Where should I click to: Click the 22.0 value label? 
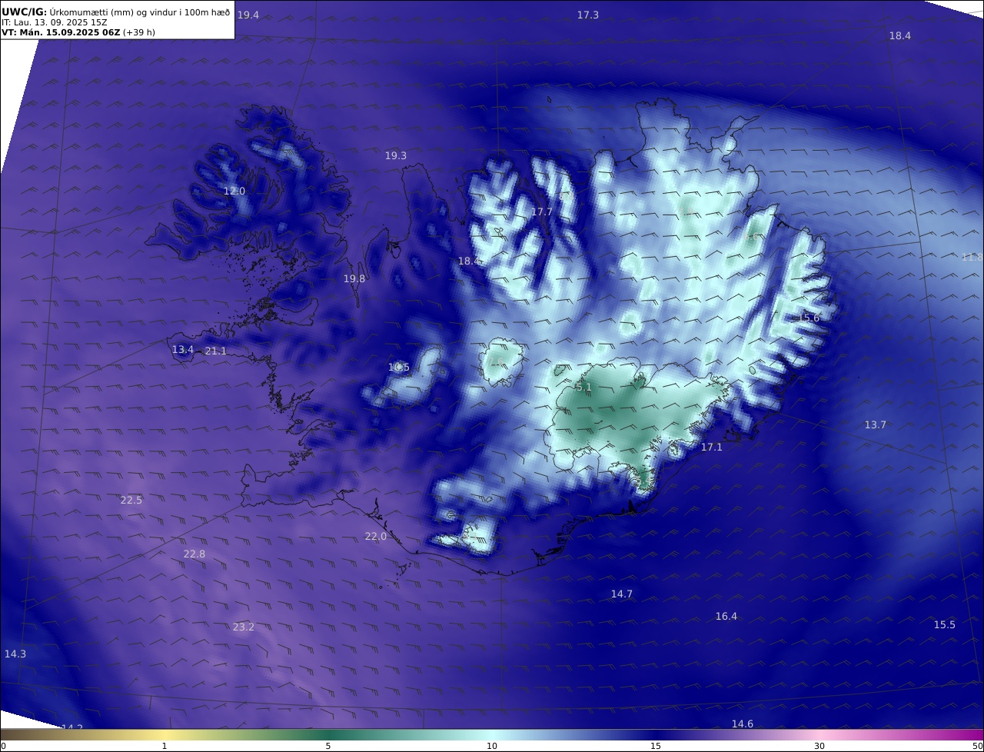pos(376,536)
